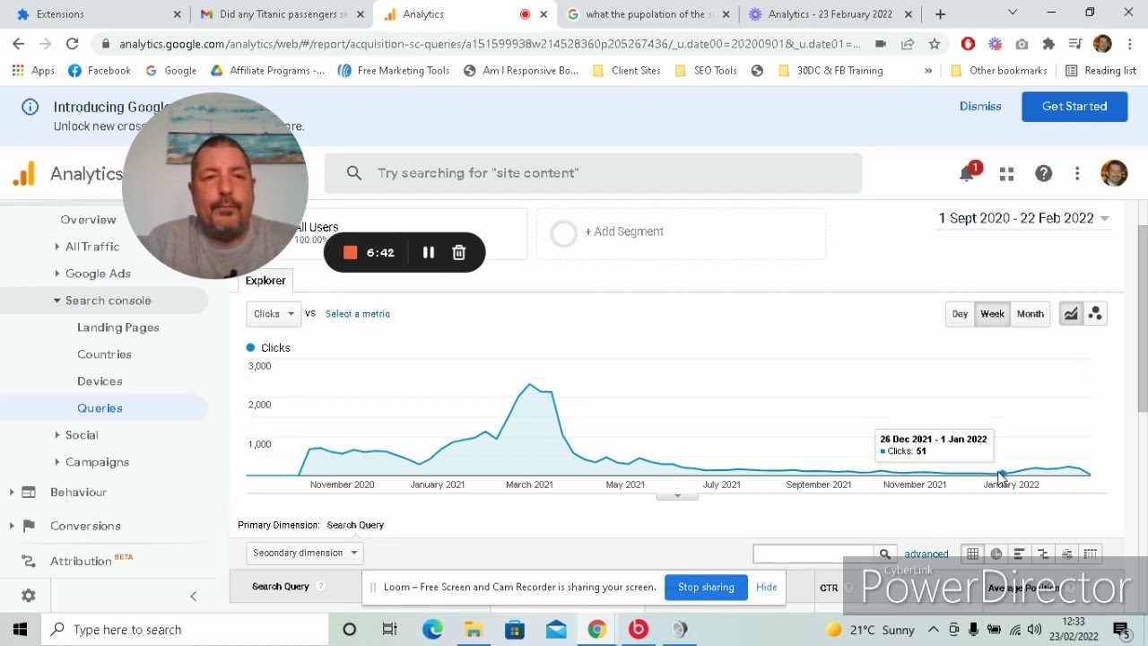Screen dimensions: 1148x646
Task: Open the Admin settings gear
Action: pyautogui.click(x=29, y=596)
